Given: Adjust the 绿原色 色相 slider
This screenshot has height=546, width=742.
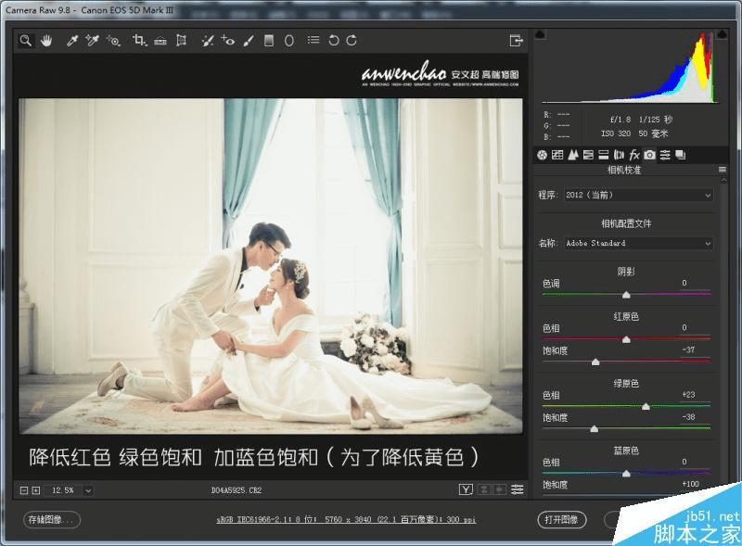Looking at the screenshot, I should pos(646,406).
